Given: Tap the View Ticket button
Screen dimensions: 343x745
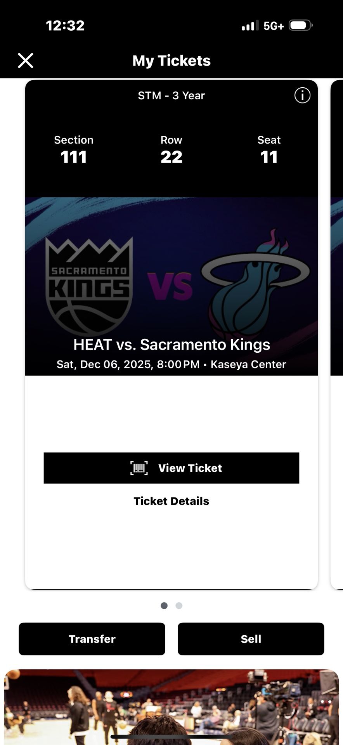Looking at the screenshot, I should click(171, 468).
